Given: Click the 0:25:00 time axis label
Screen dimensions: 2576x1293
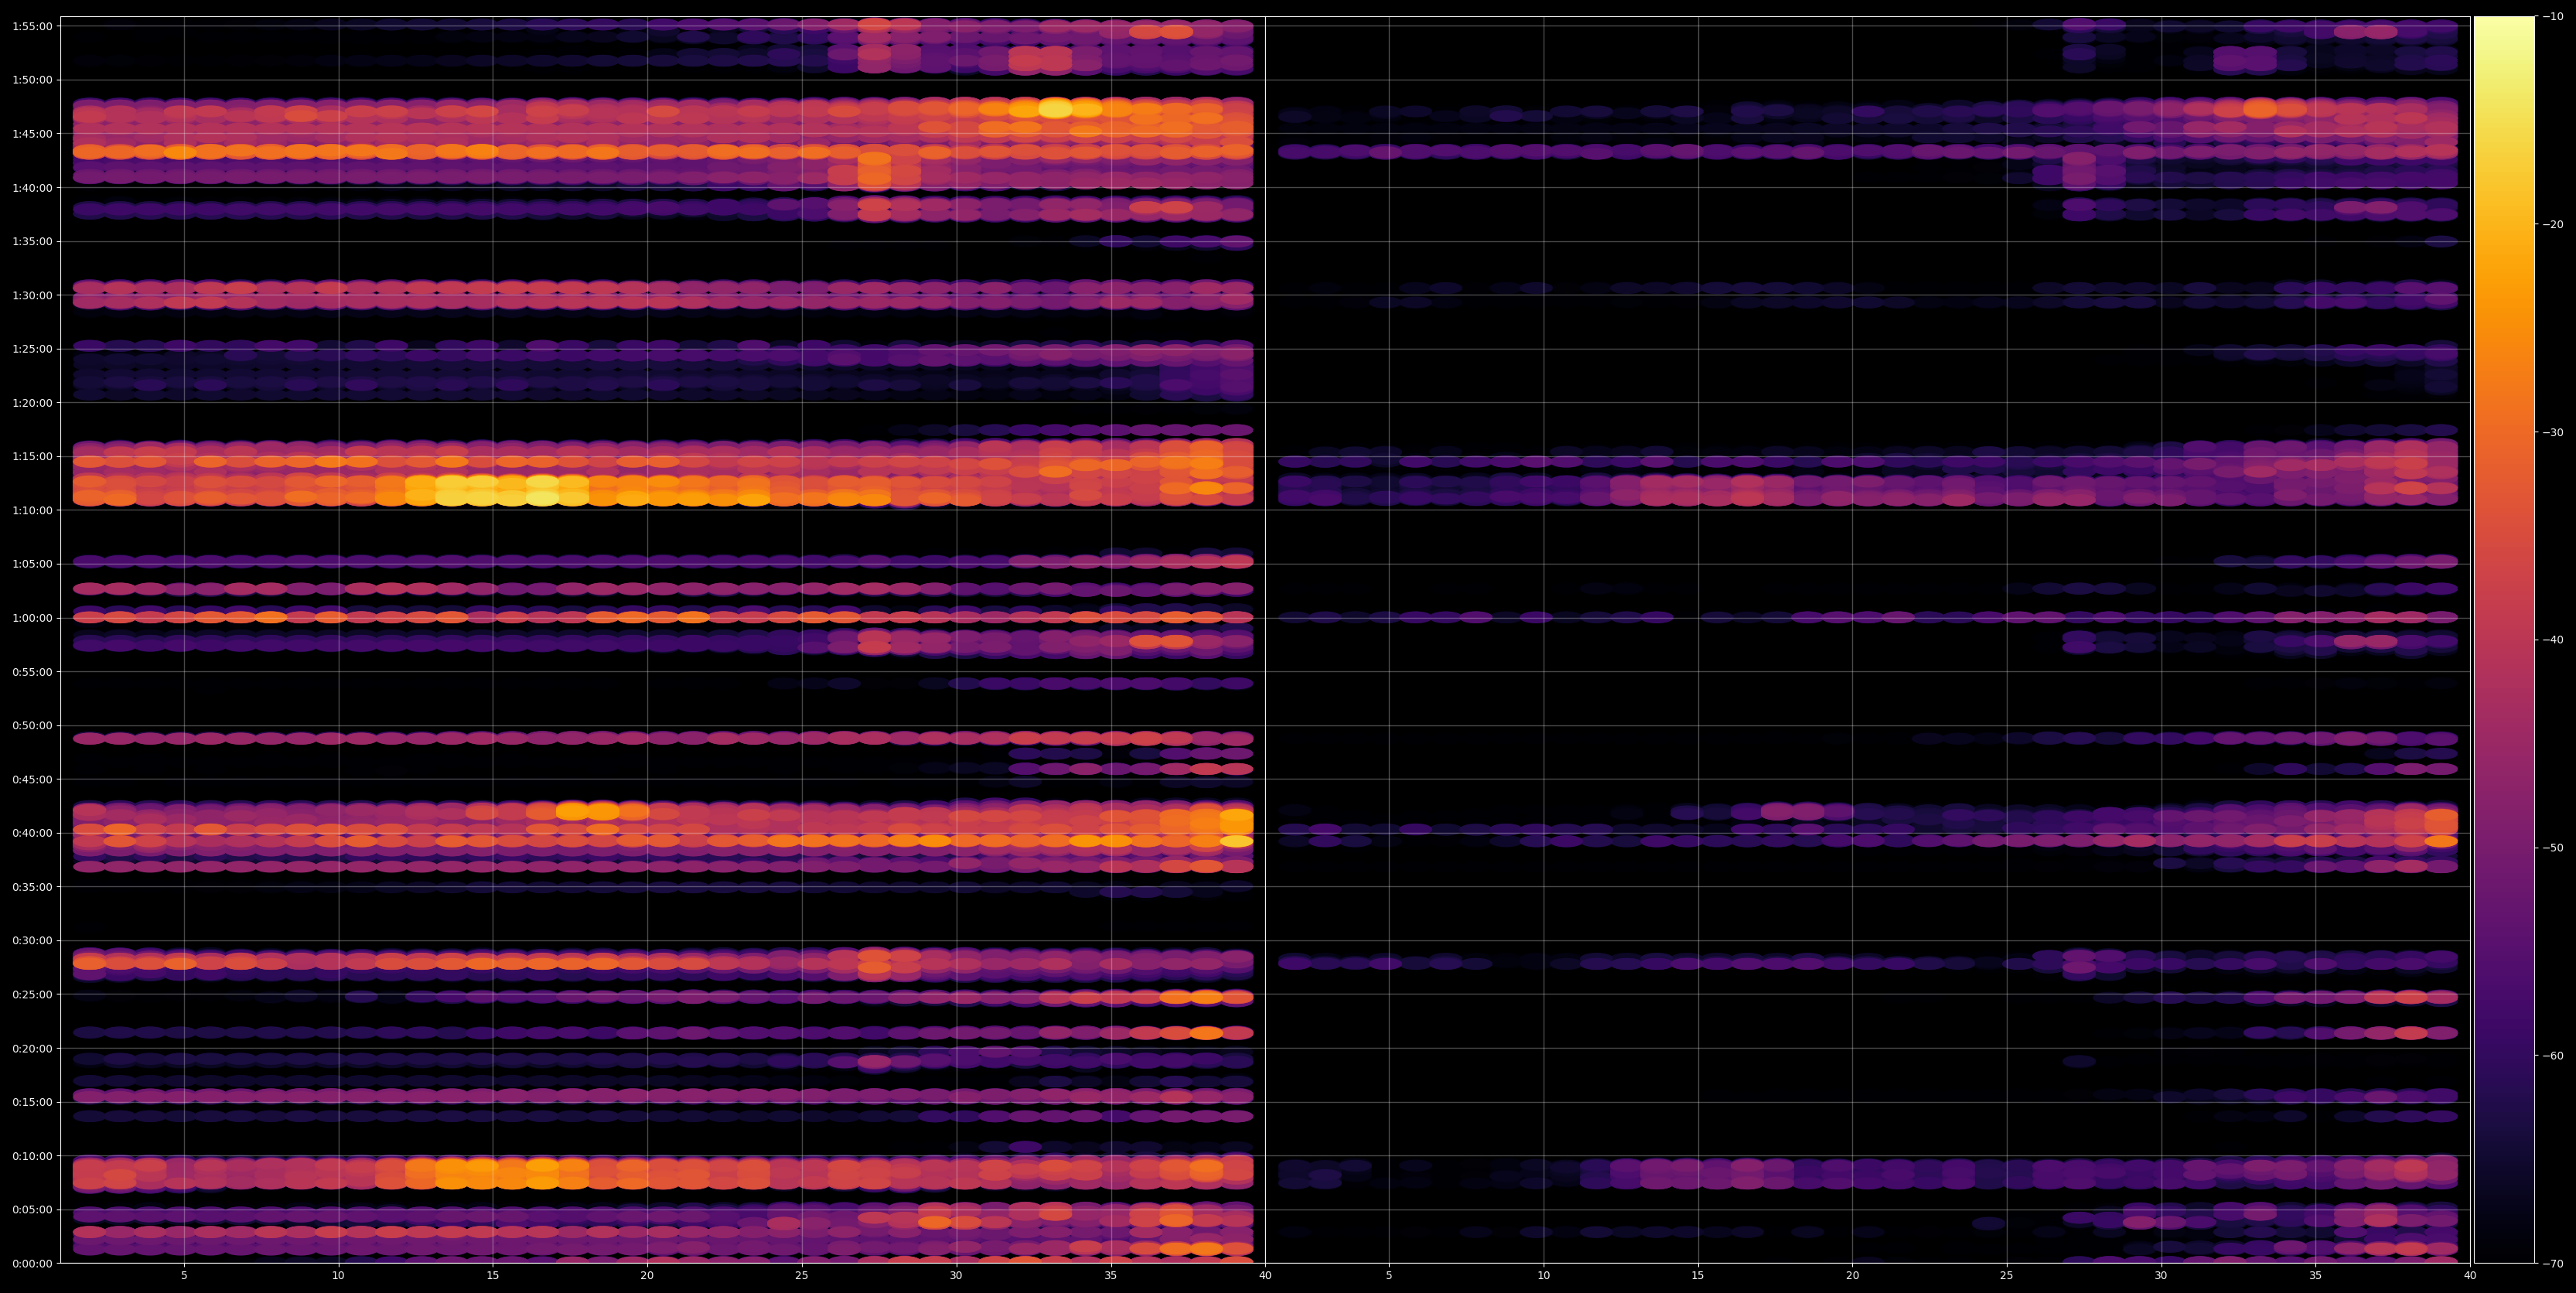Looking at the screenshot, I should coord(32,995).
